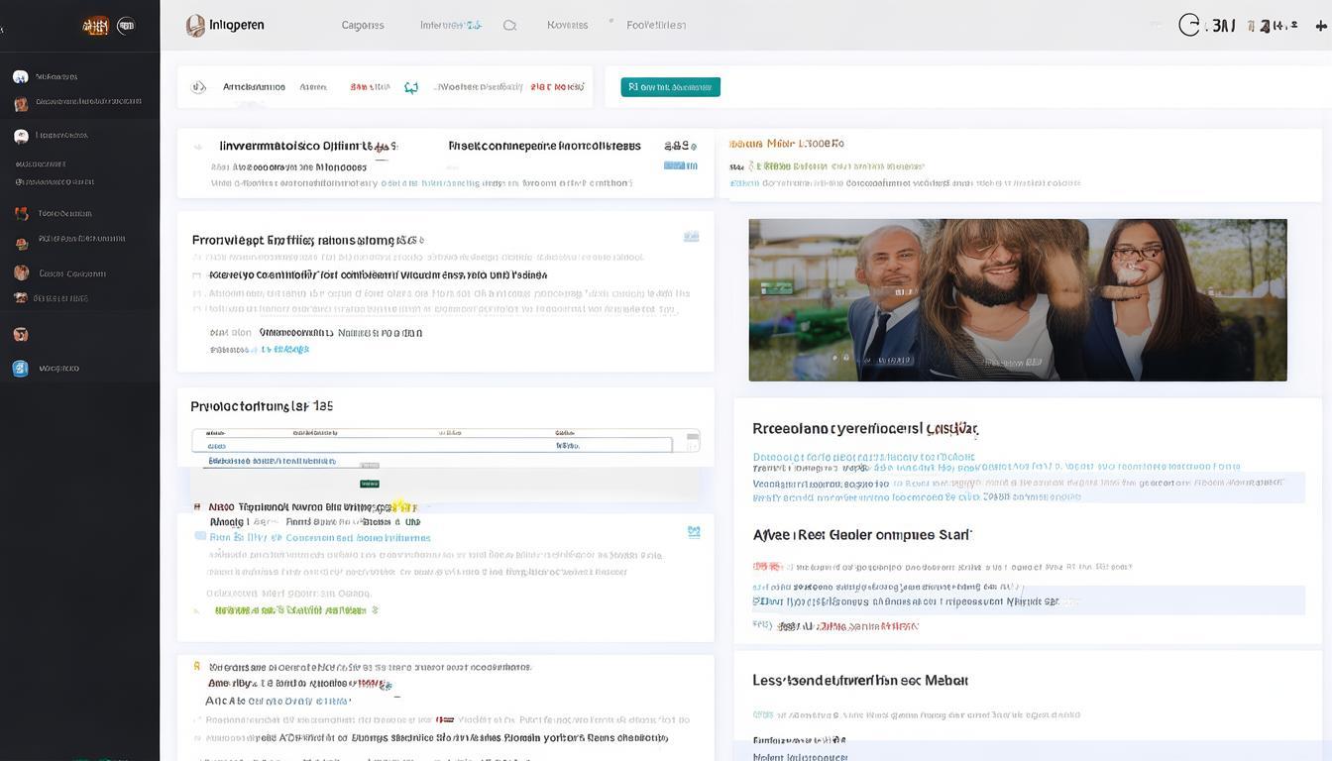Open search with the magnifier icon in the top navigation

point(509,26)
